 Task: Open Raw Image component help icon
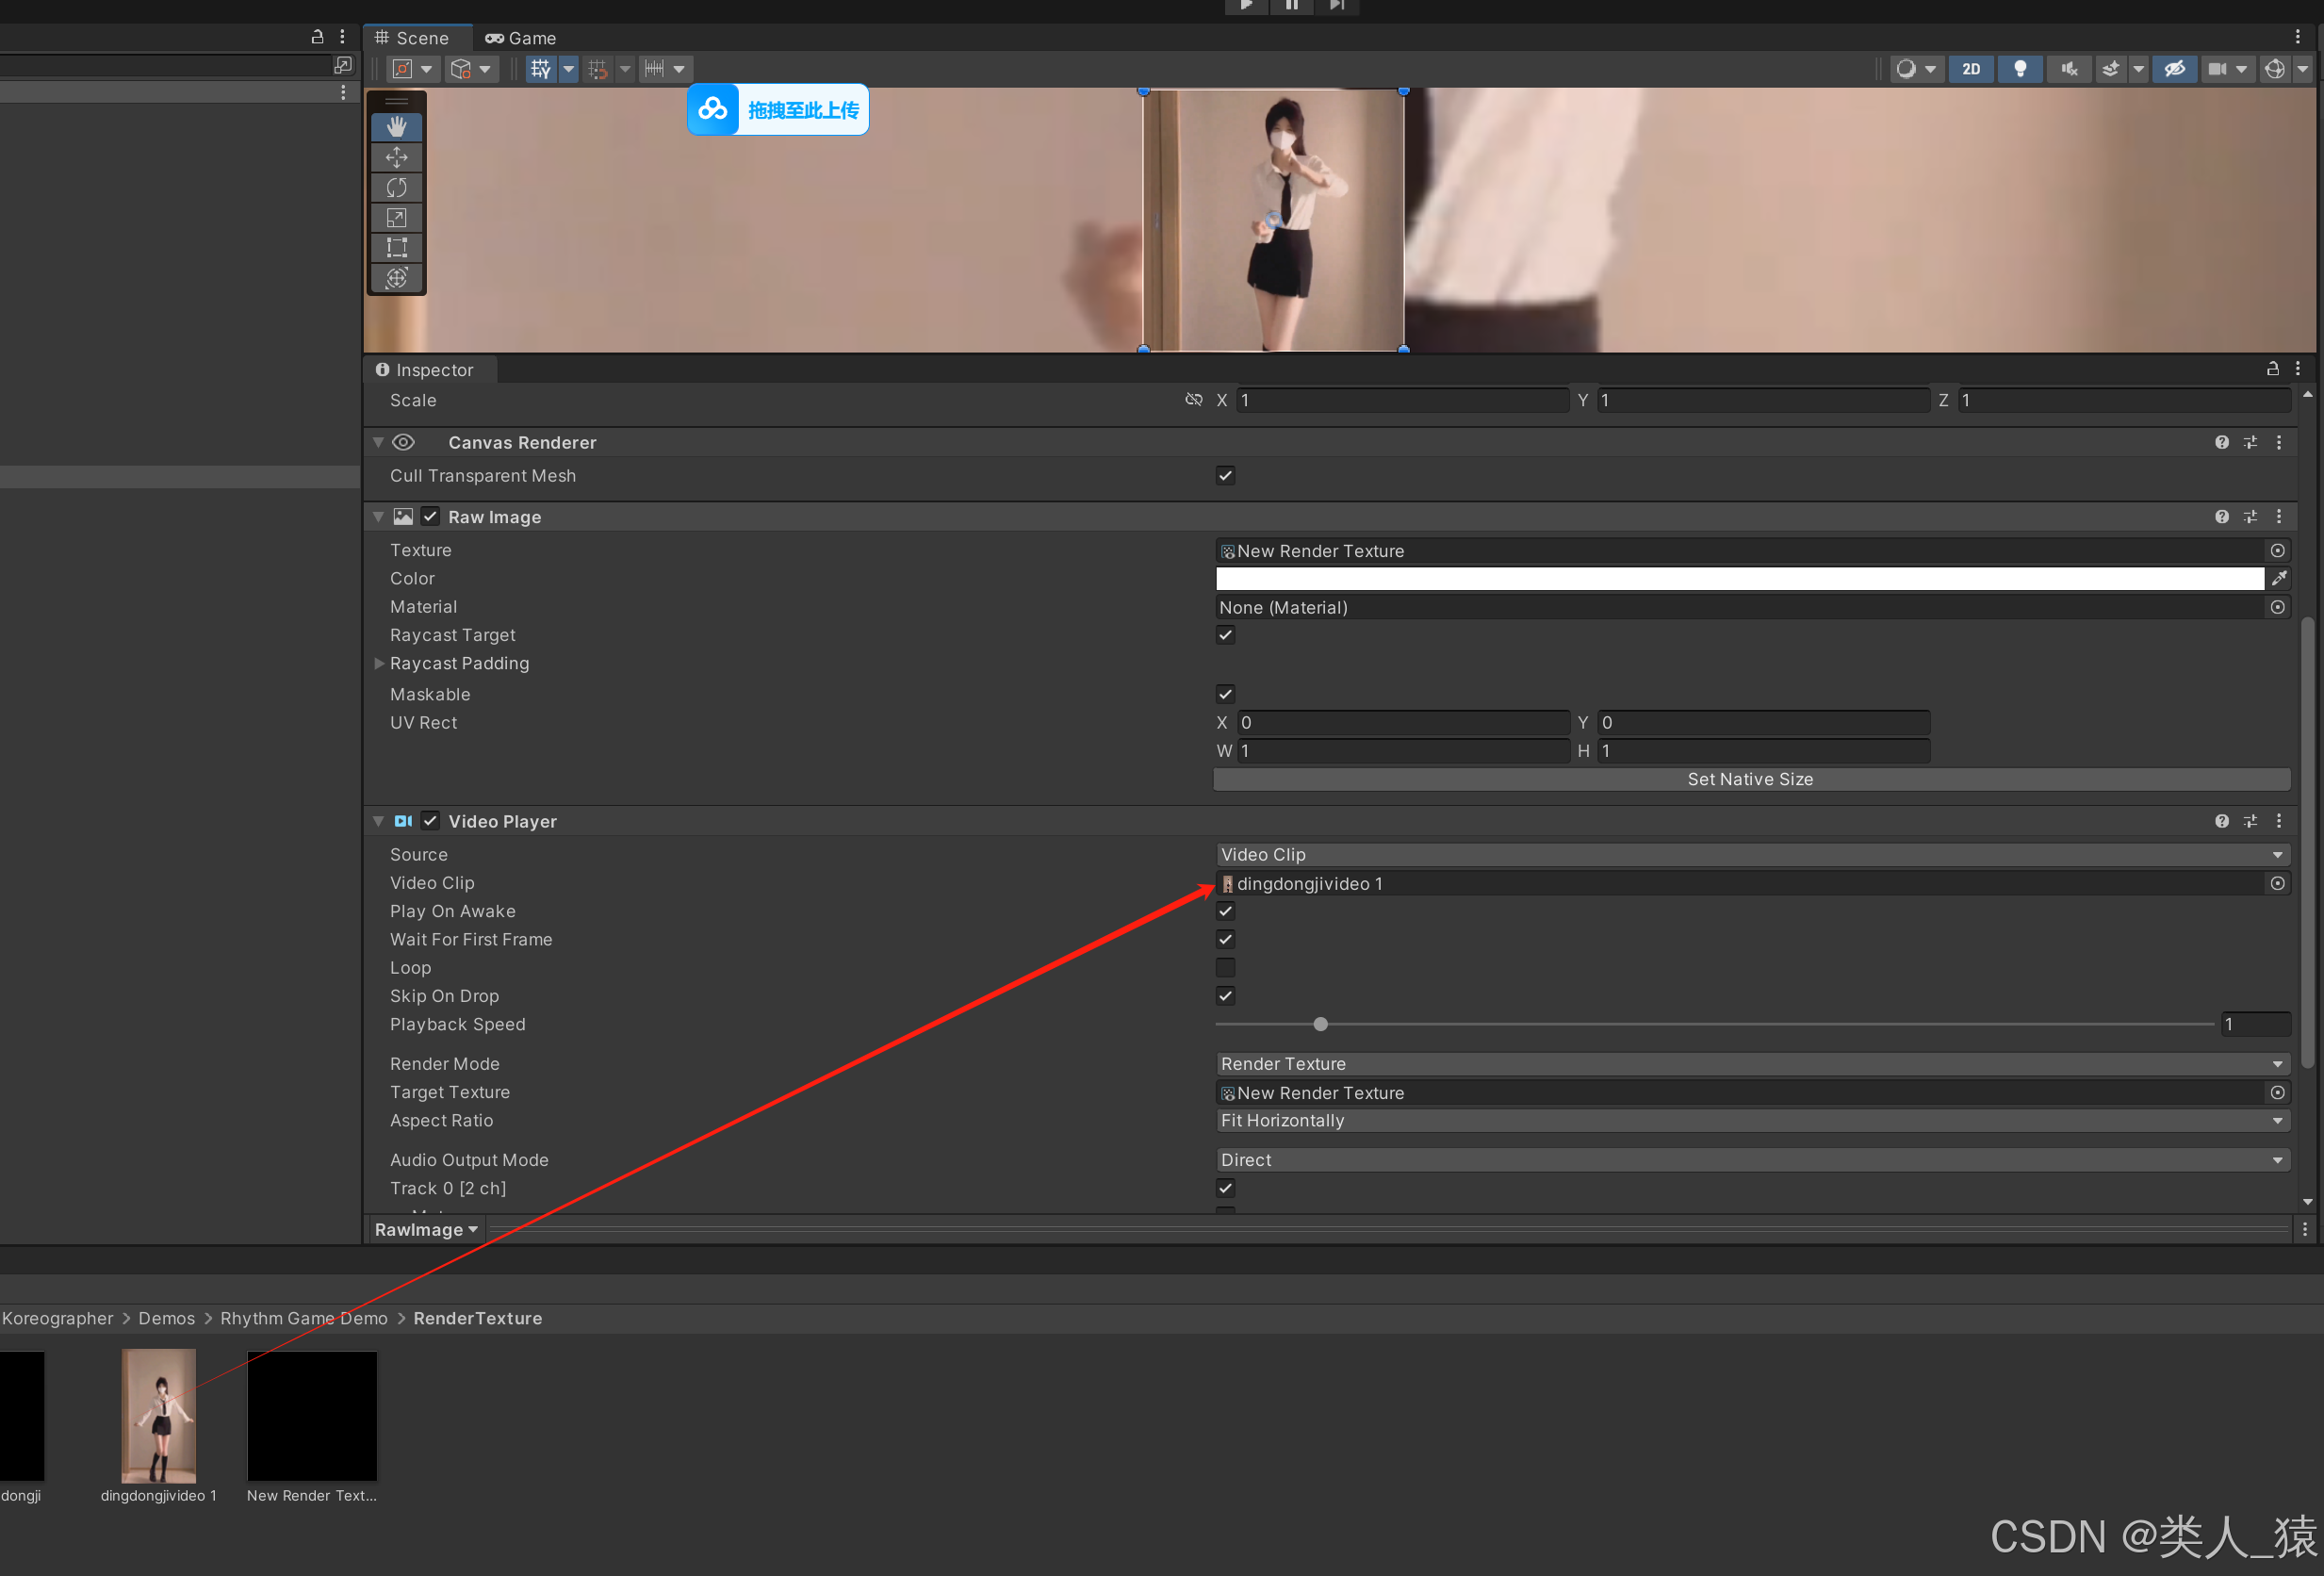2221,517
